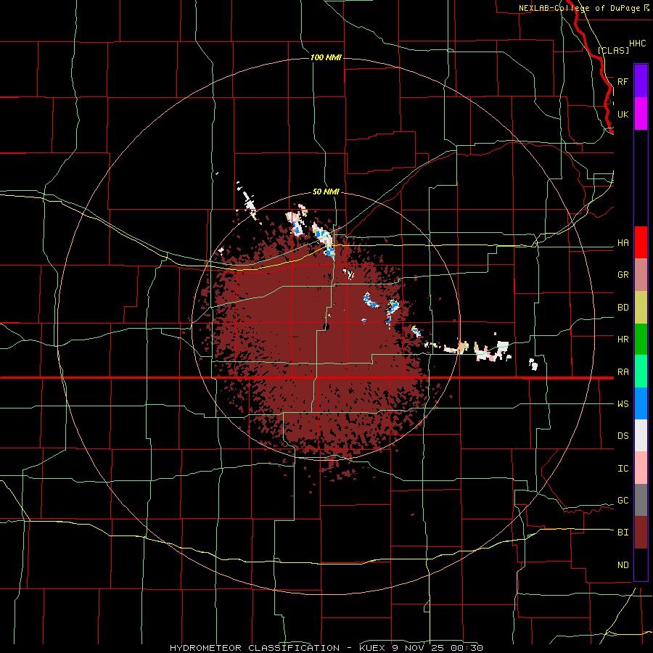Click the UK magenta legend swatch
This screenshot has height=653, width=653.
click(x=641, y=114)
